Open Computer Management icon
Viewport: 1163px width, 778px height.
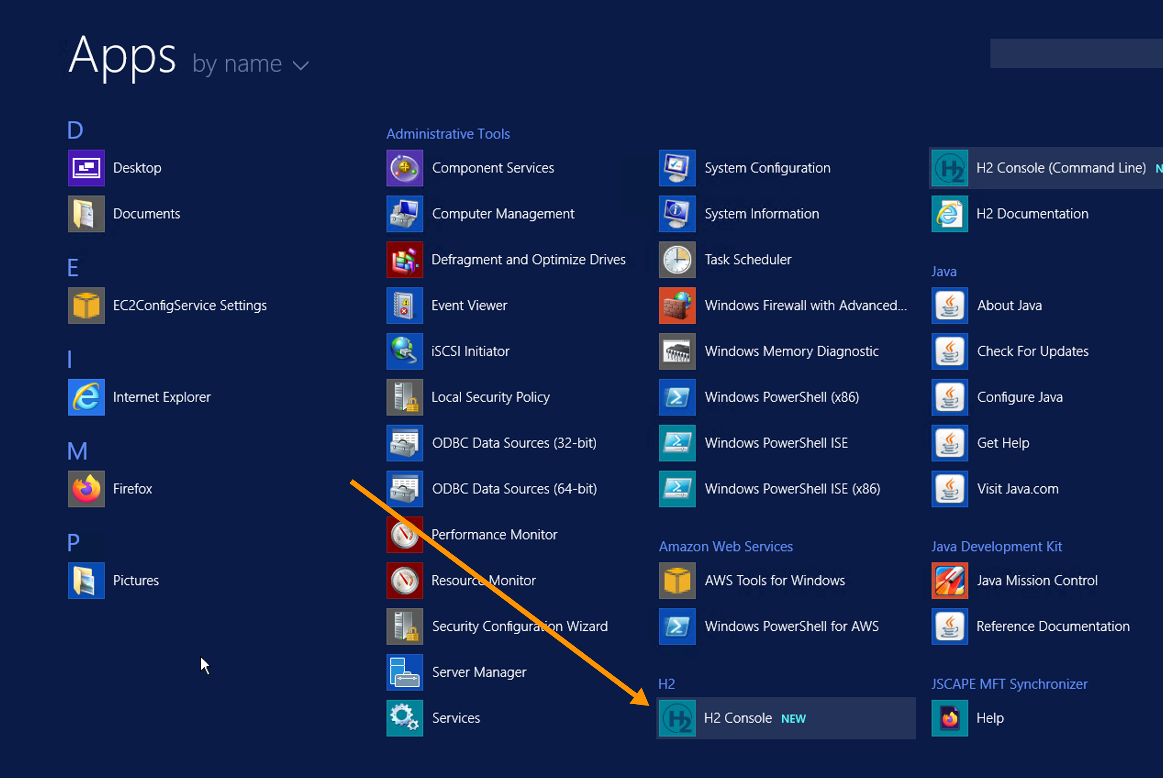(404, 214)
